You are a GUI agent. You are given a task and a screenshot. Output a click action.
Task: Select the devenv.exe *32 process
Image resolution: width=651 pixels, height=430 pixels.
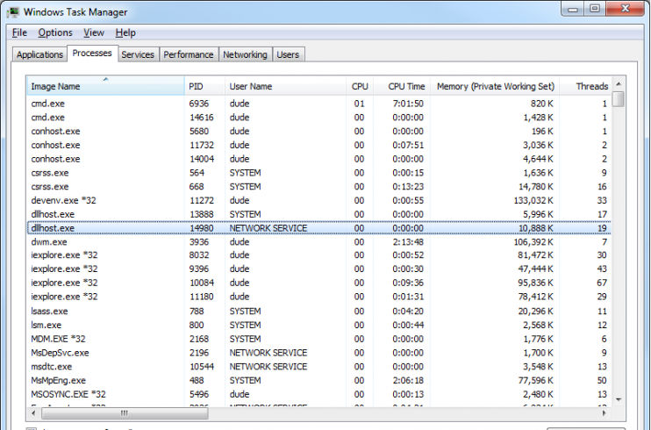(x=318, y=200)
